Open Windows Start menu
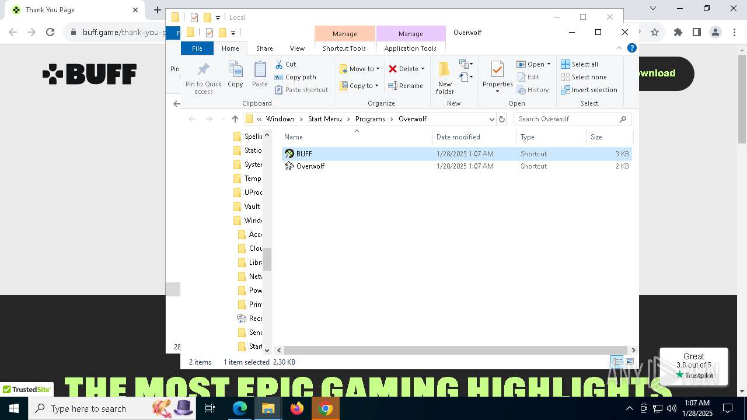 13,408
